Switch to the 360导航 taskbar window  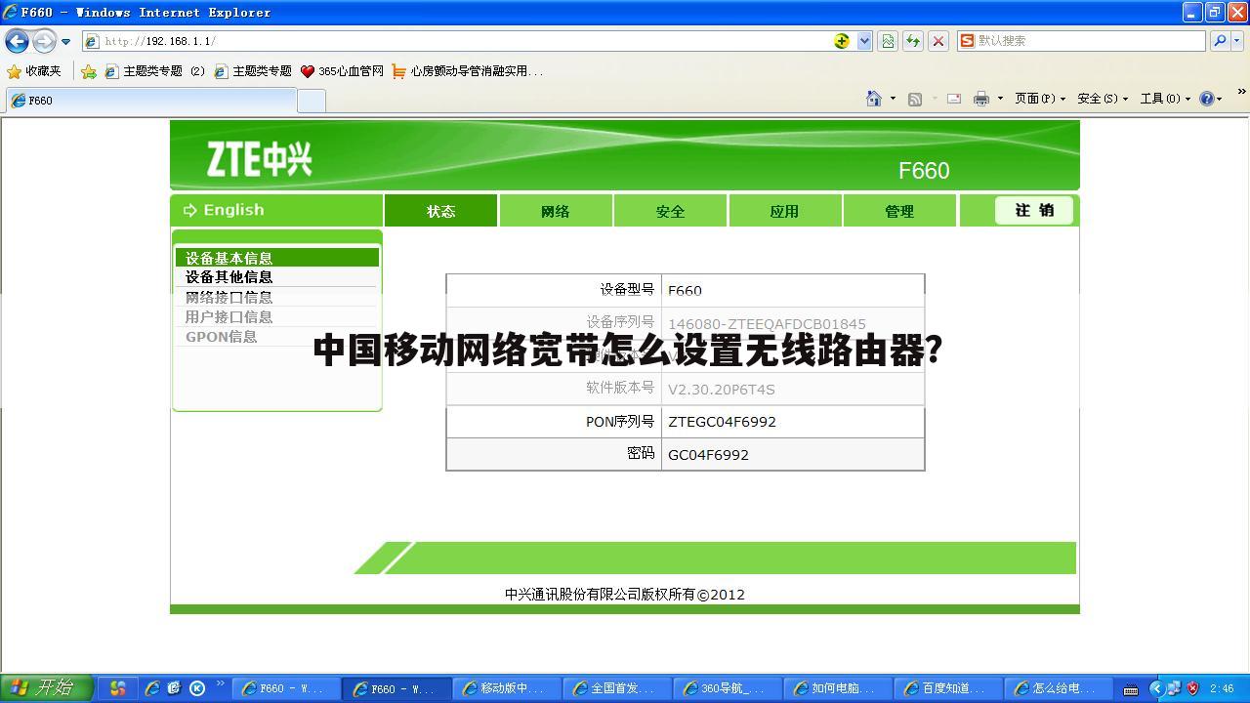pyautogui.click(x=727, y=688)
